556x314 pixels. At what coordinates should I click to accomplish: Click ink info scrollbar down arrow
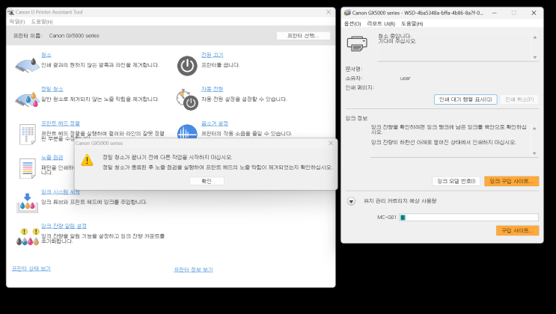point(534,153)
